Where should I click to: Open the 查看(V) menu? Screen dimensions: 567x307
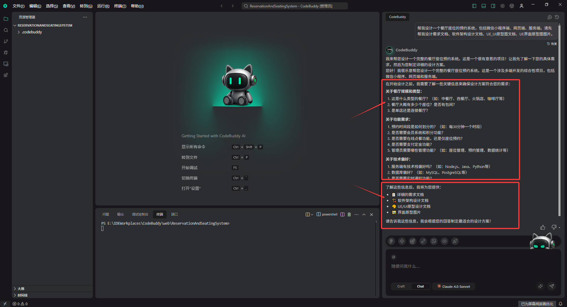pos(69,6)
